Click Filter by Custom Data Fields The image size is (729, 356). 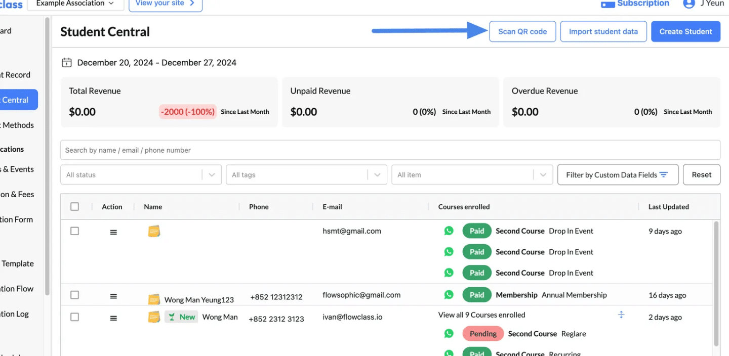click(618, 174)
